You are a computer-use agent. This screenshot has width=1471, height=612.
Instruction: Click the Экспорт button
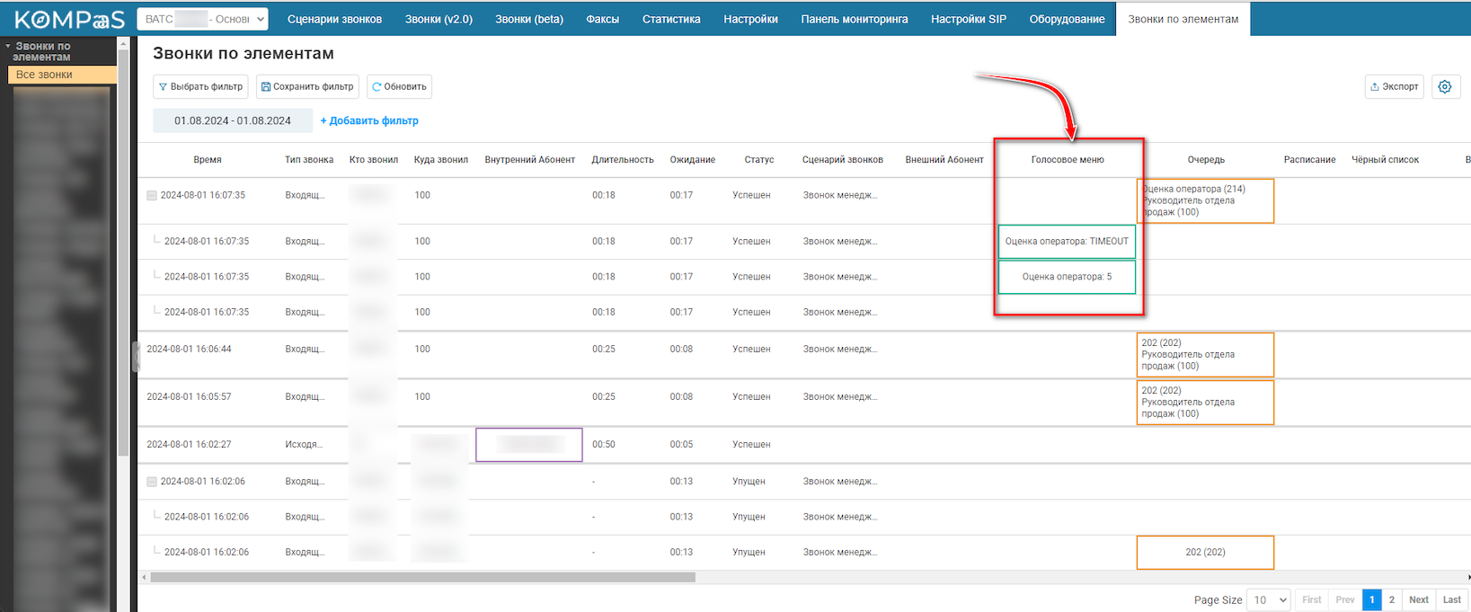tap(1395, 86)
